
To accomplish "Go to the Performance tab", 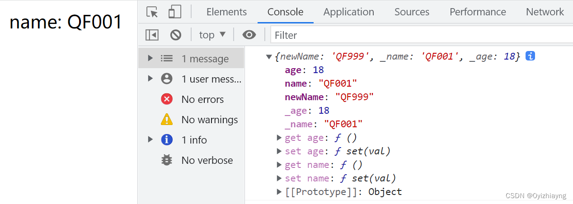I will [x=478, y=12].
